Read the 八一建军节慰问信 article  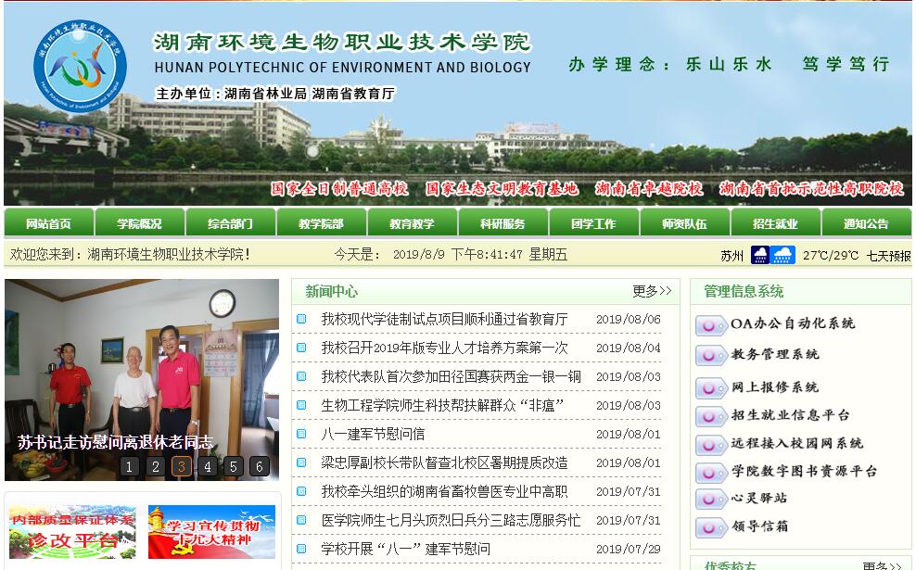point(373,434)
